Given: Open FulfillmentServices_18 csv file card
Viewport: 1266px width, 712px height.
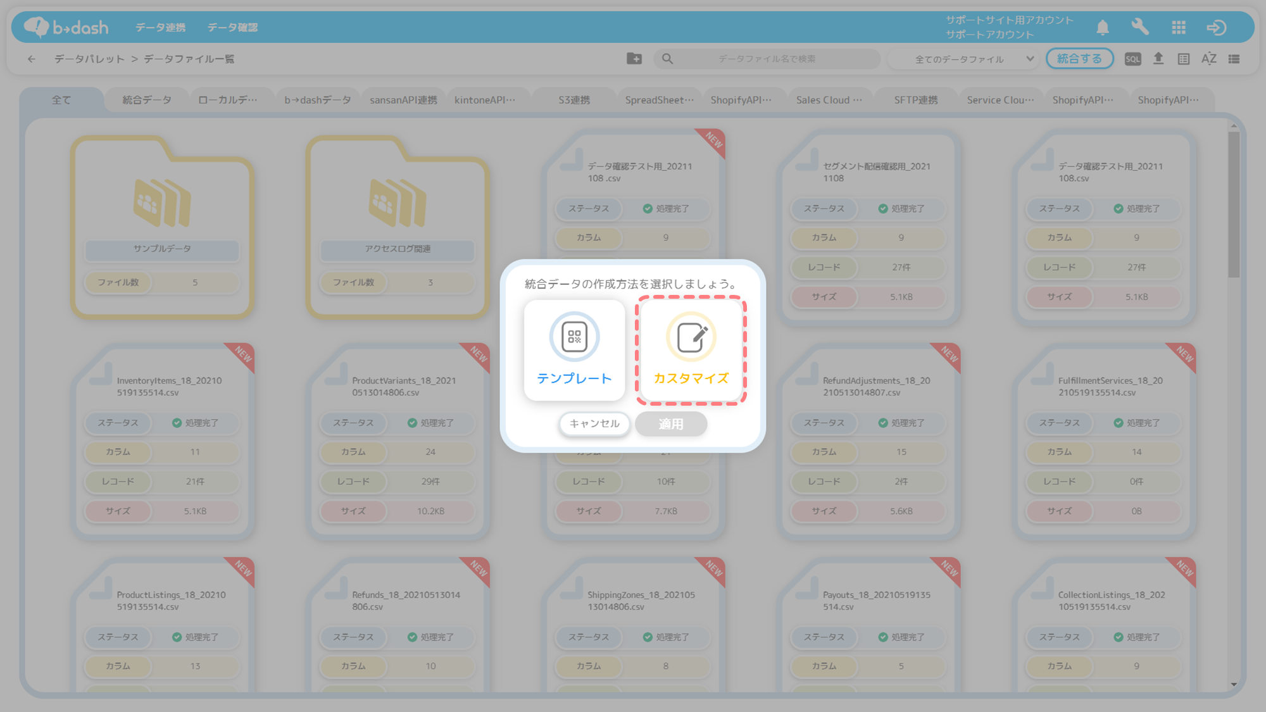Looking at the screenshot, I should (1104, 442).
